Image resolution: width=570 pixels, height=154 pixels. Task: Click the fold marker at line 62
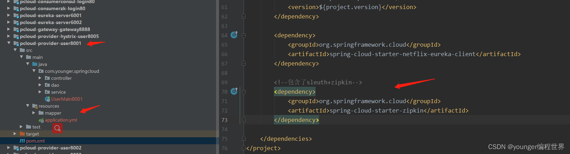point(244,16)
